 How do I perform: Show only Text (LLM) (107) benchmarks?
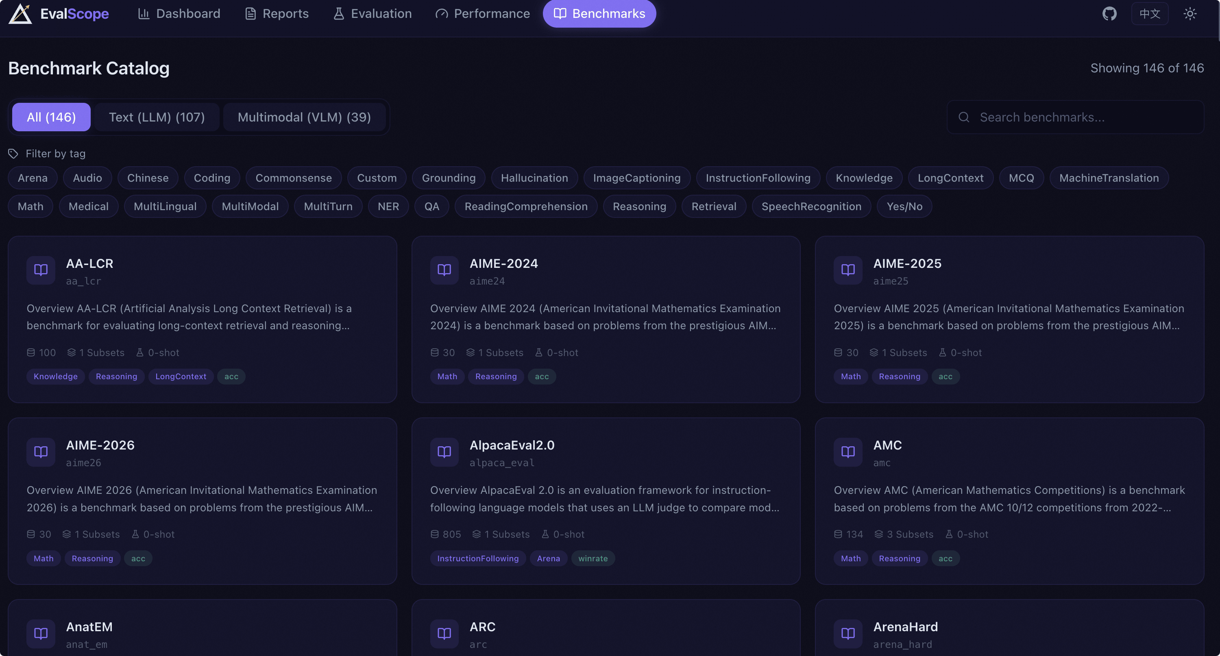coord(157,117)
